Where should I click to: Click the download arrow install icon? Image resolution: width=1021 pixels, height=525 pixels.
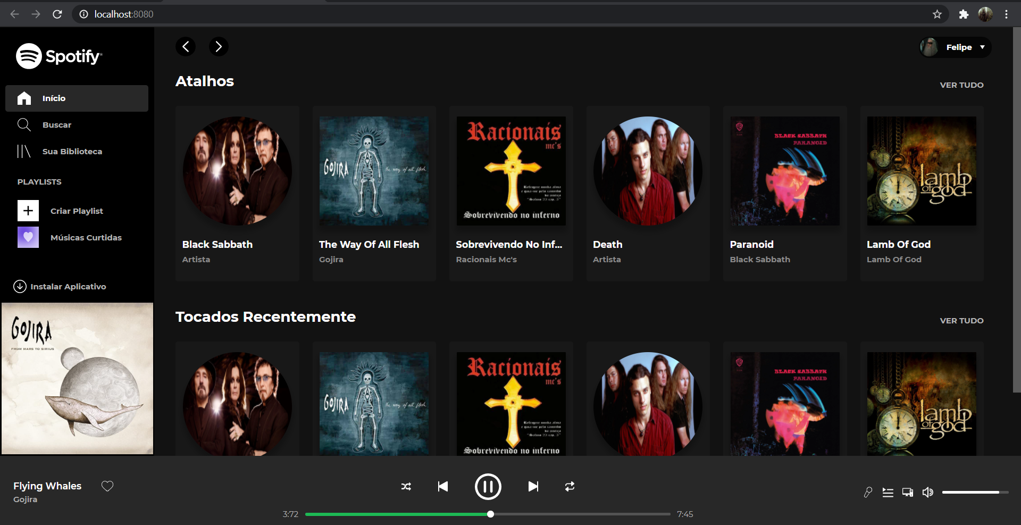point(20,287)
